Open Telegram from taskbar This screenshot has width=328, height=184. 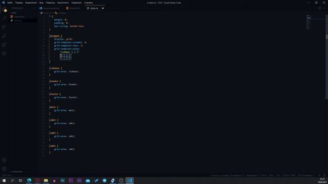[105, 180]
